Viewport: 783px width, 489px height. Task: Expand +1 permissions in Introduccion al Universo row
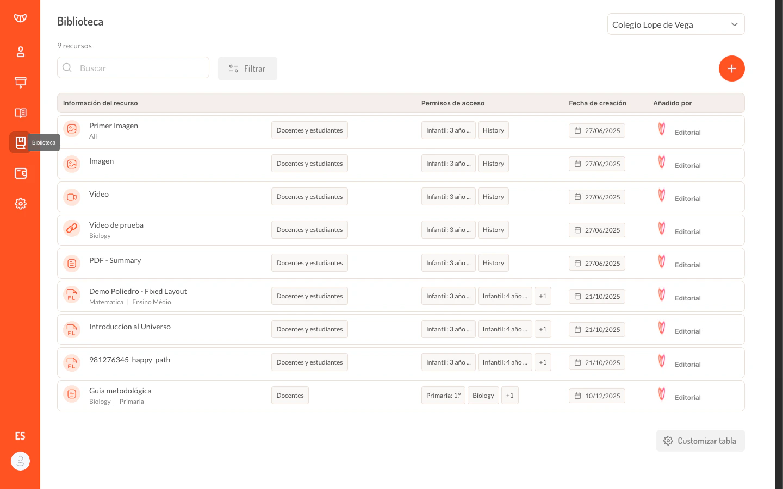[543, 329]
